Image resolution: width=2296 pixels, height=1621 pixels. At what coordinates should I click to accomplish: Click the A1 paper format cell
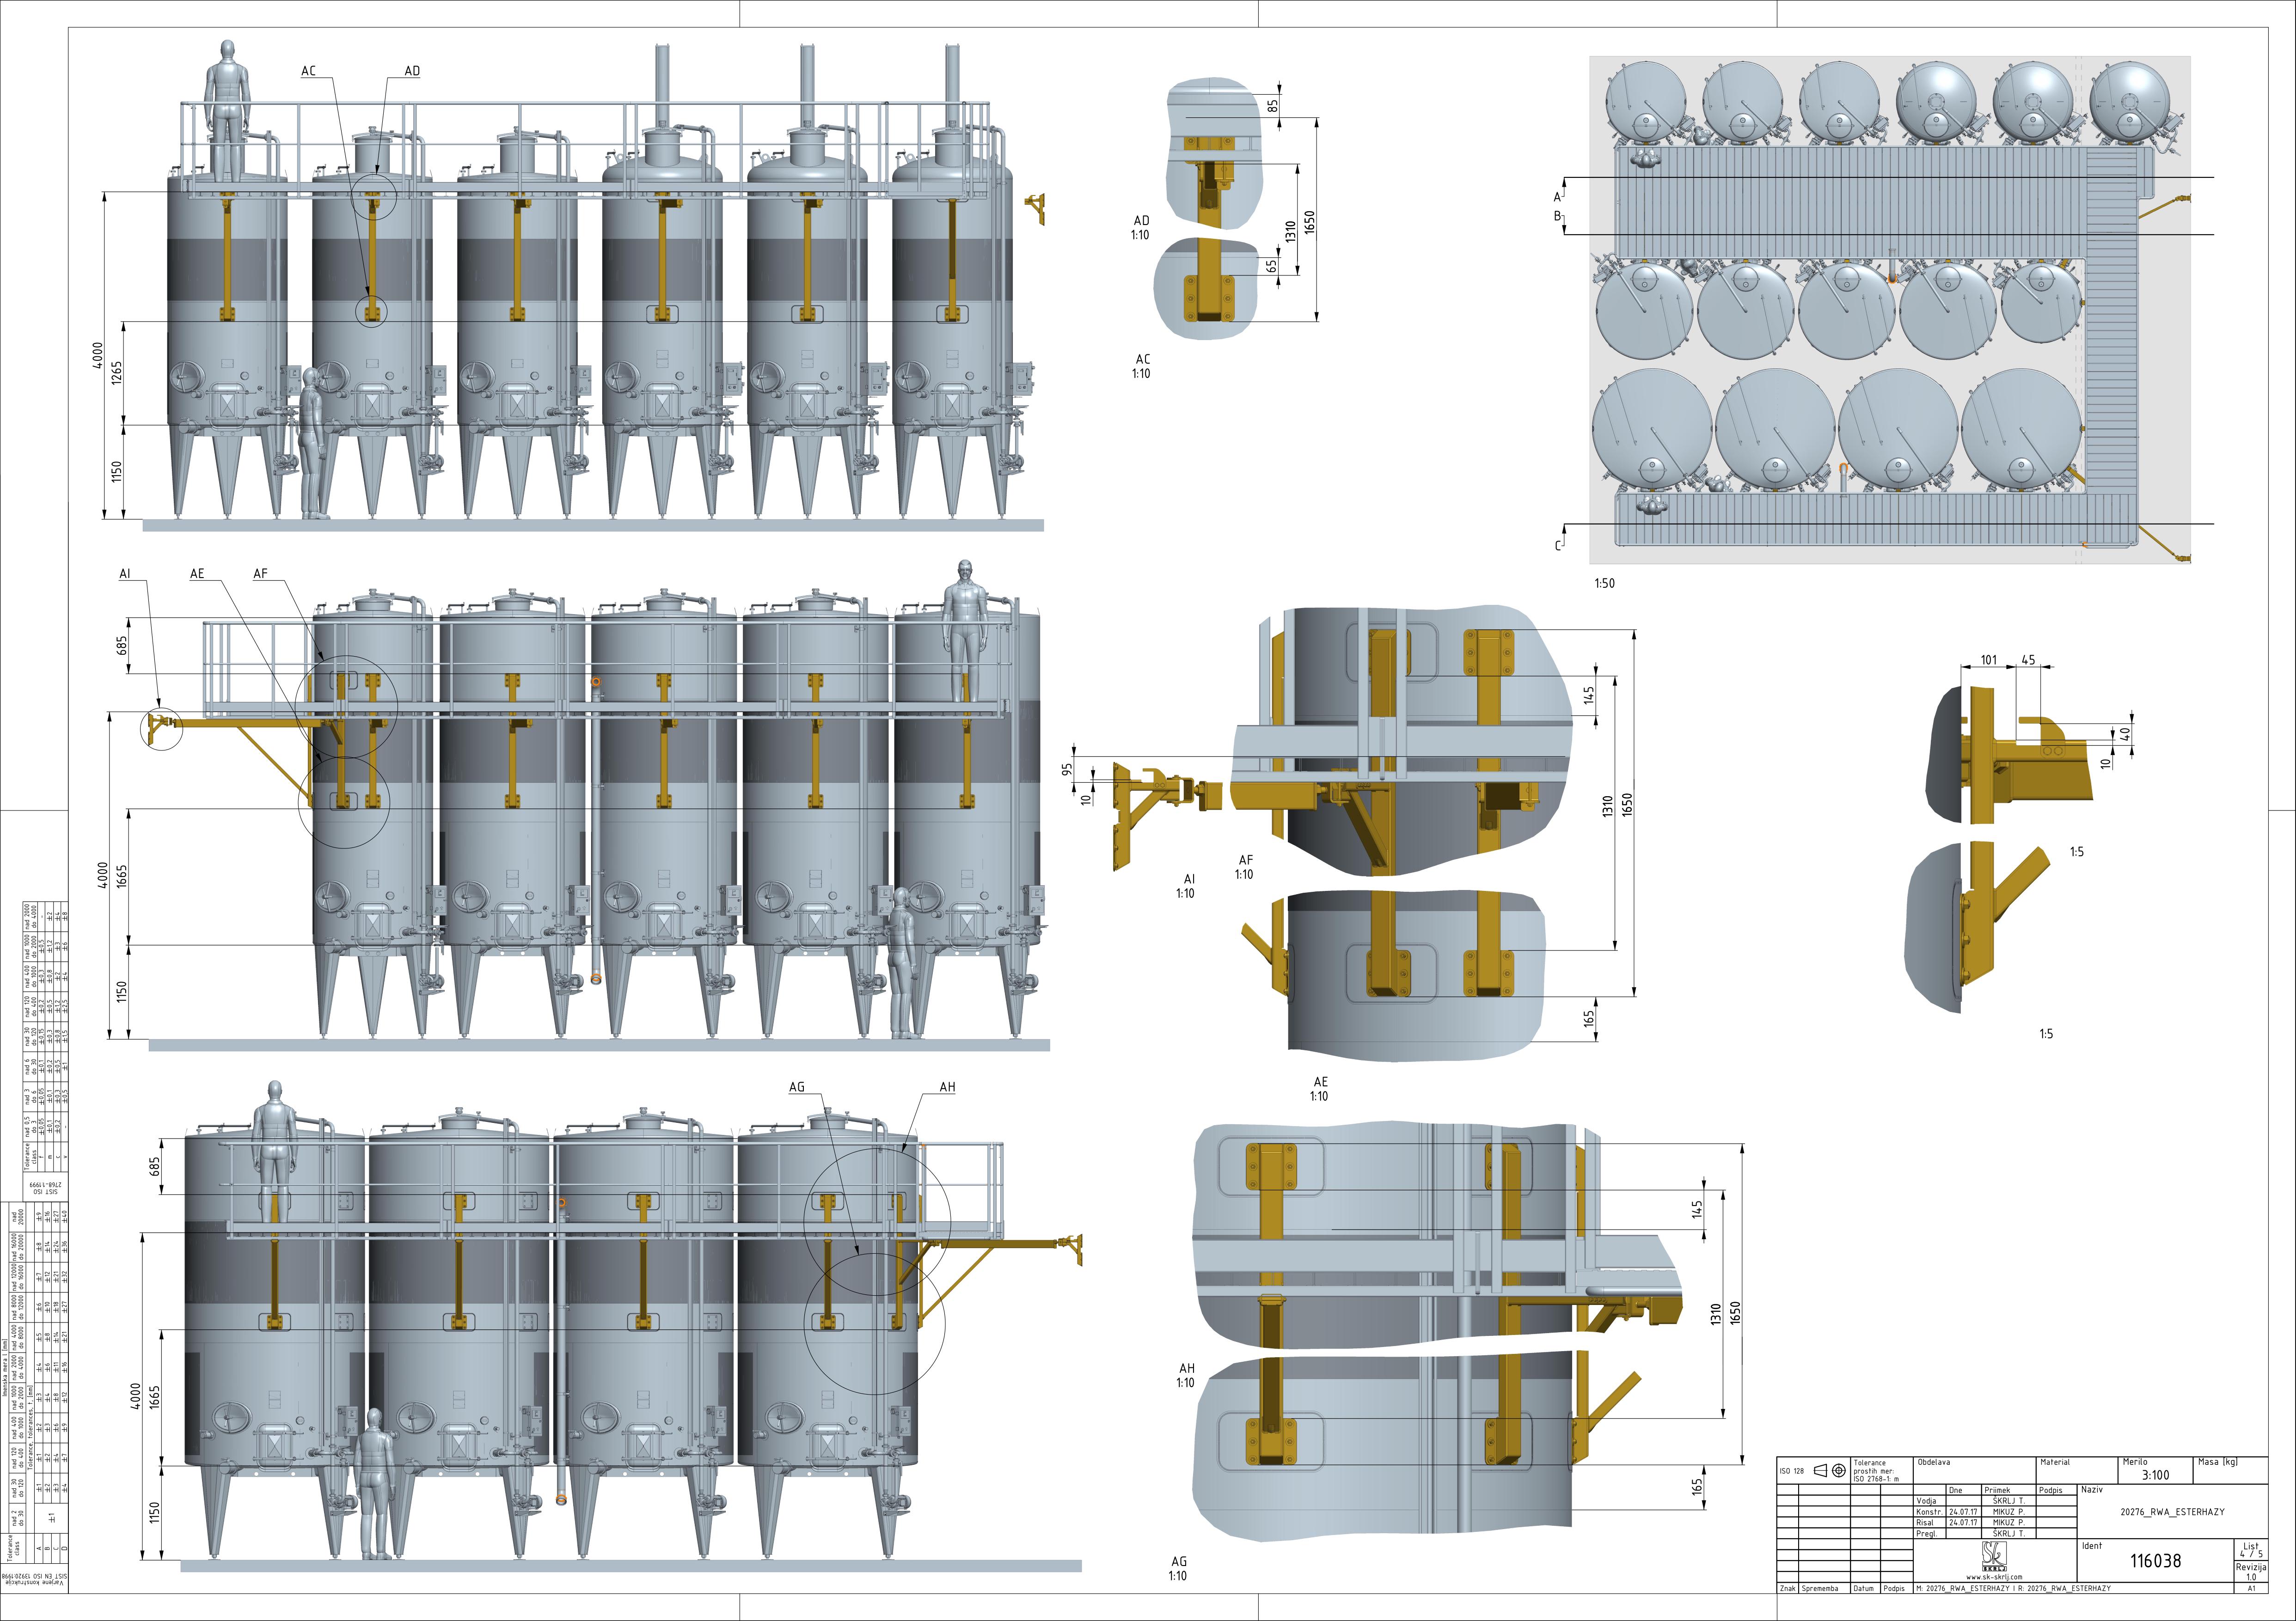coord(2251,1588)
